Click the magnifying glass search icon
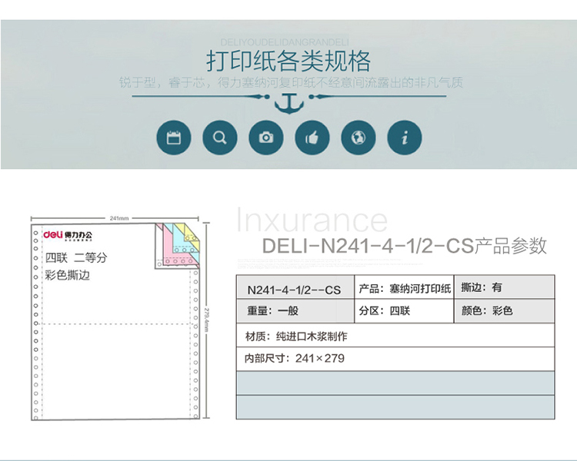577x461 pixels. pos(220,138)
